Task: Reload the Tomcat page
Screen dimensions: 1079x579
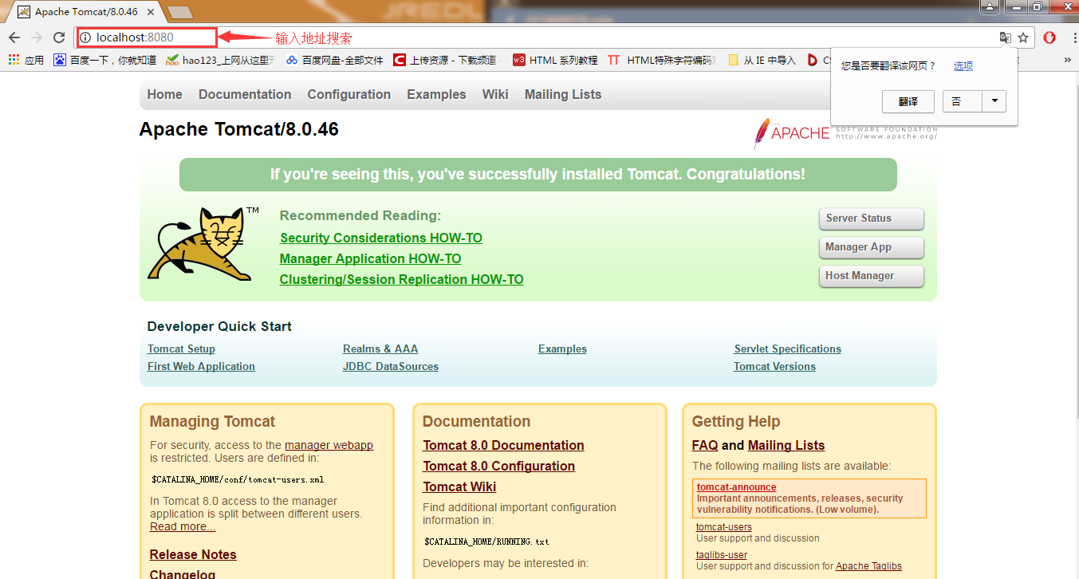Action: (x=59, y=37)
